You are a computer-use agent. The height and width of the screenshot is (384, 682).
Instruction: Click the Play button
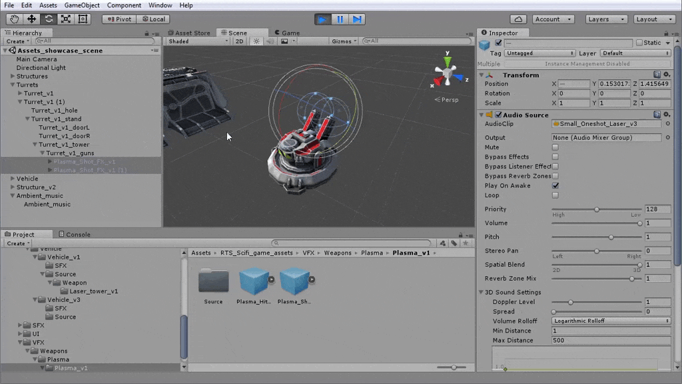[322, 19]
